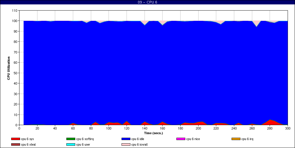
Task: Click the 280 label on the time axis
Action: click(270, 128)
